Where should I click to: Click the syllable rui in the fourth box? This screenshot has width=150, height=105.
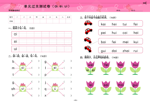(x=136, y=51)
